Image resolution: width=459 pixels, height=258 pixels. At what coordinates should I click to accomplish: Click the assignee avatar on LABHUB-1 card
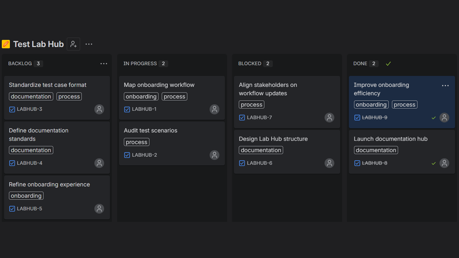(214, 109)
